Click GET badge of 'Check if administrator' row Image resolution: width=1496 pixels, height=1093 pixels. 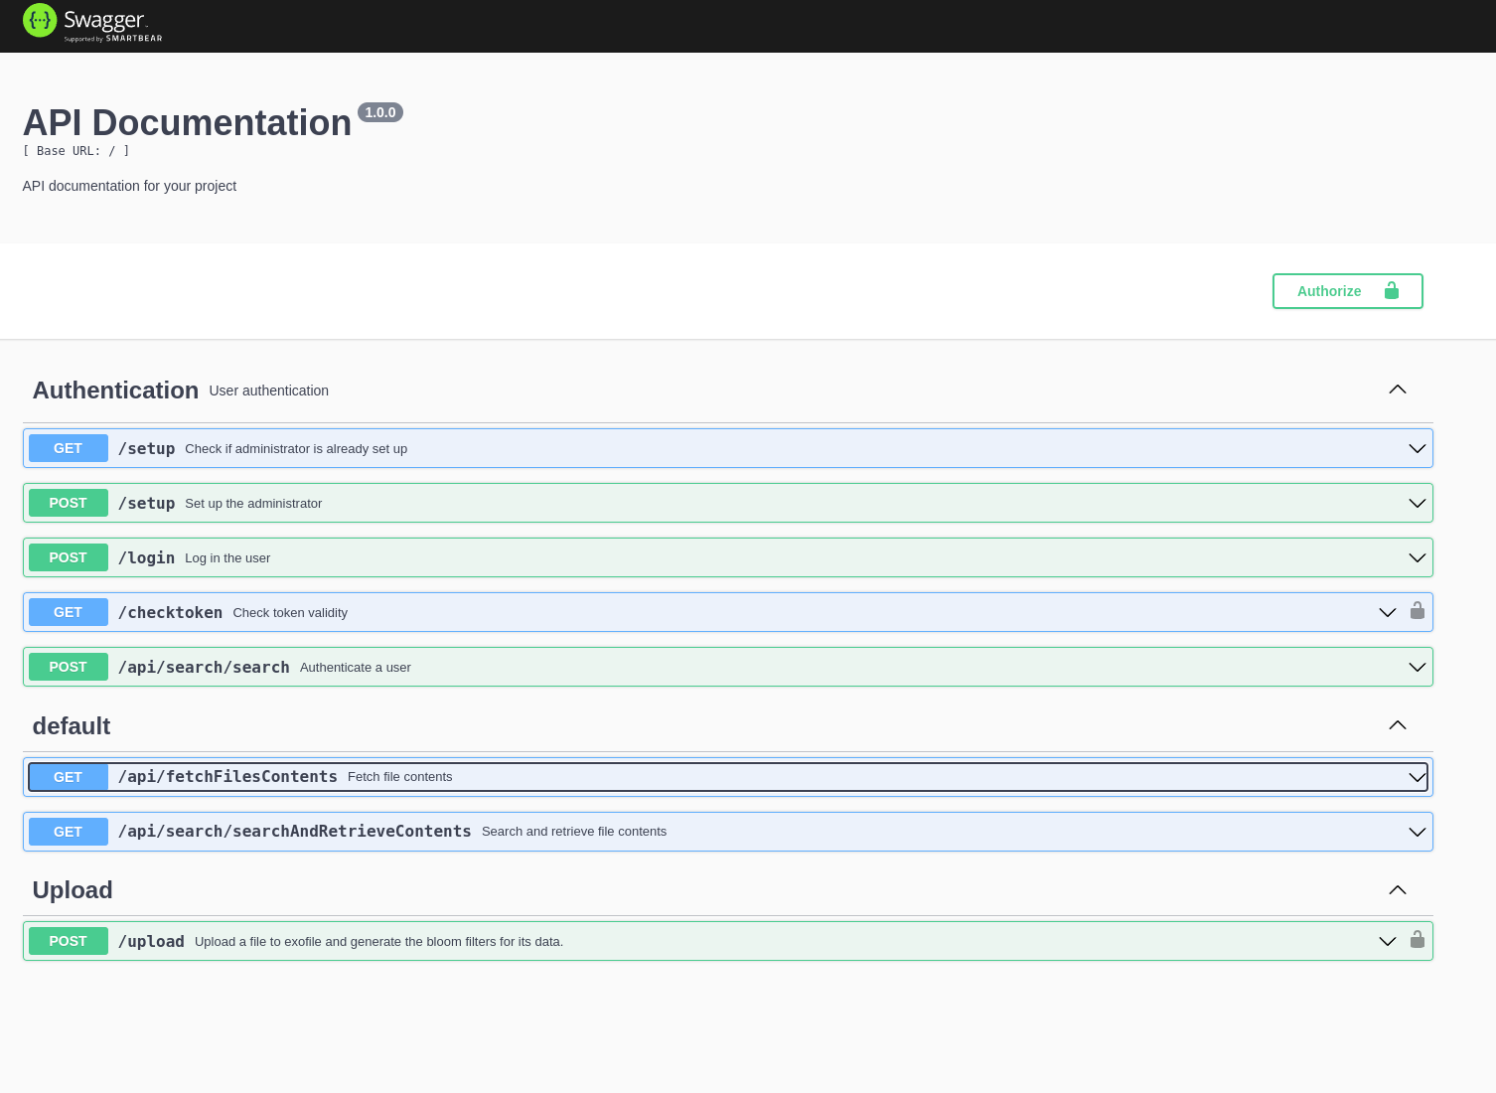(69, 448)
